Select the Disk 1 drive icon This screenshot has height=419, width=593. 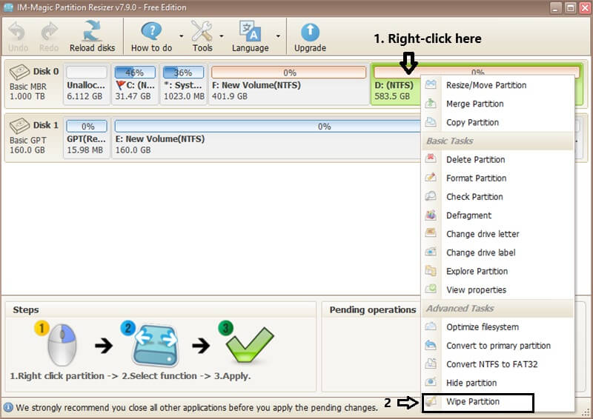(20, 125)
